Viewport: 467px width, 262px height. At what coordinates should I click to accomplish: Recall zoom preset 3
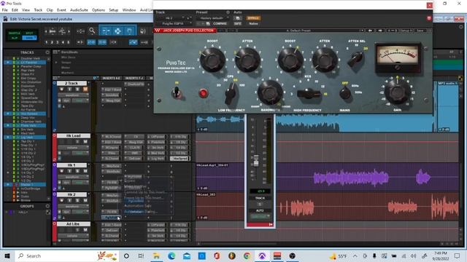[x=57, y=42]
